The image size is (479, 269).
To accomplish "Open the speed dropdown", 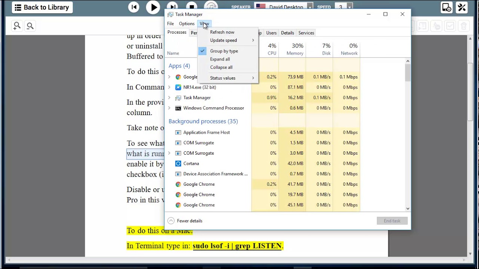I will click(349, 7).
